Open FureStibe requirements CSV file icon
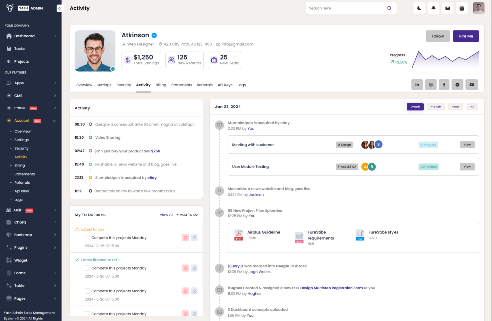This screenshot has height=321, width=492. [x=299, y=238]
